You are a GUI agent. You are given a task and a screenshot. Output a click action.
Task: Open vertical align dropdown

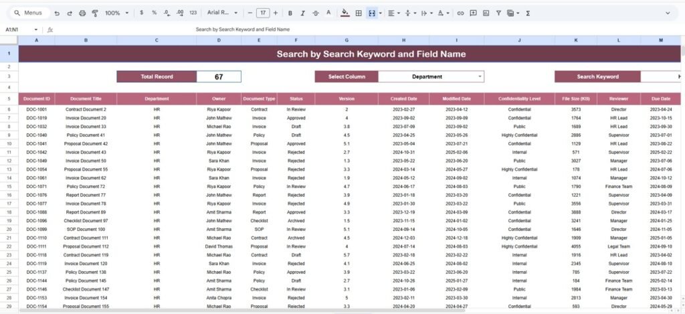(x=410, y=13)
